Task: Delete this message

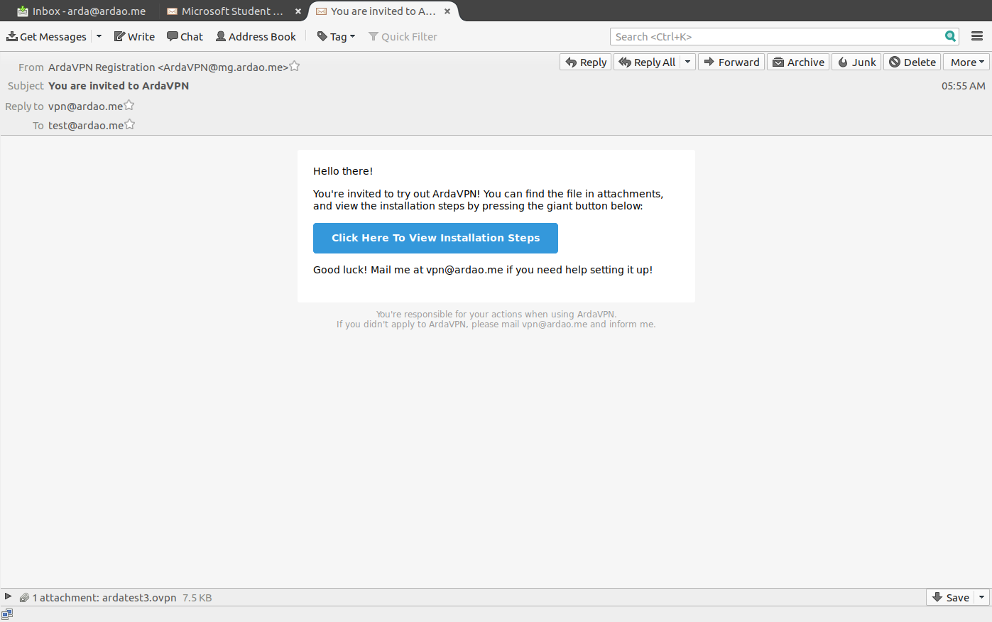Action: pyautogui.click(x=912, y=62)
